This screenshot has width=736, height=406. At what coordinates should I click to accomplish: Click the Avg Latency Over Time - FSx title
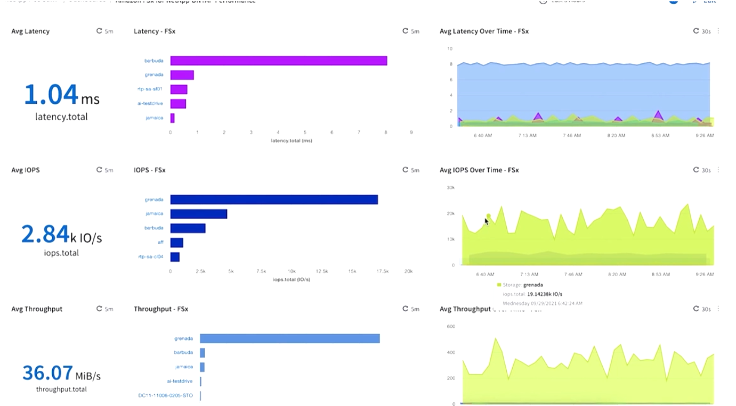tap(484, 31)
